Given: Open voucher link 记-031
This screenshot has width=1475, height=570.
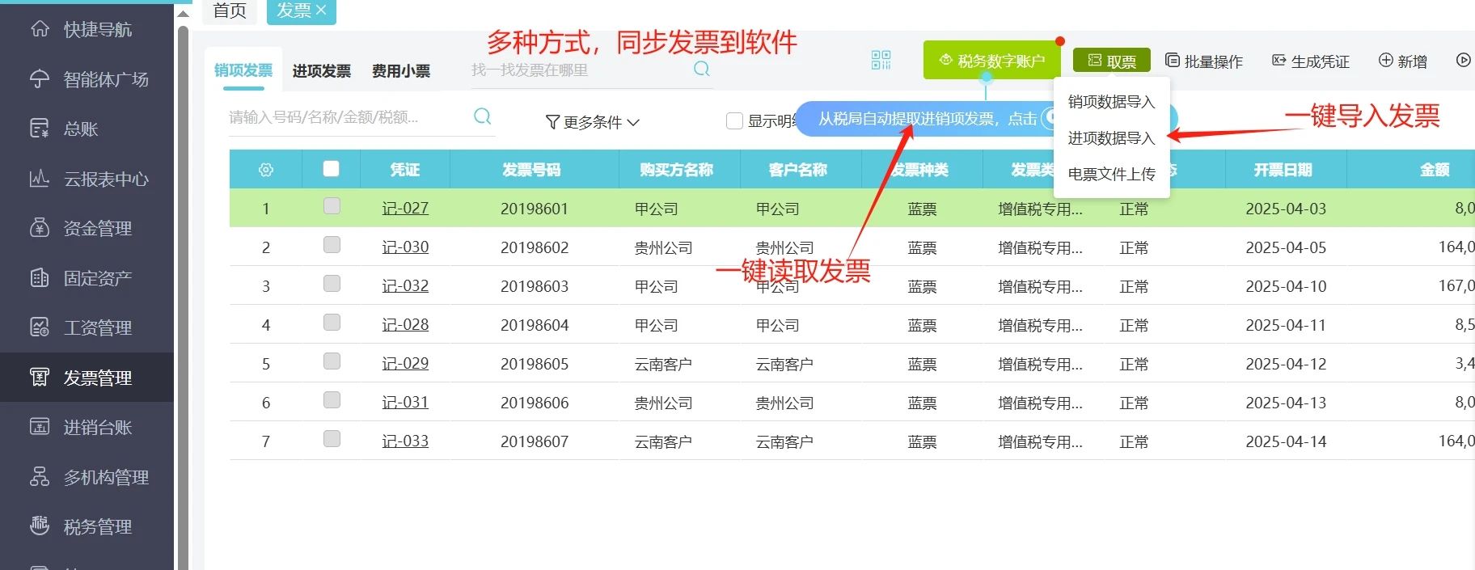Looking at the screenshot, I should [x=405, y=402].
